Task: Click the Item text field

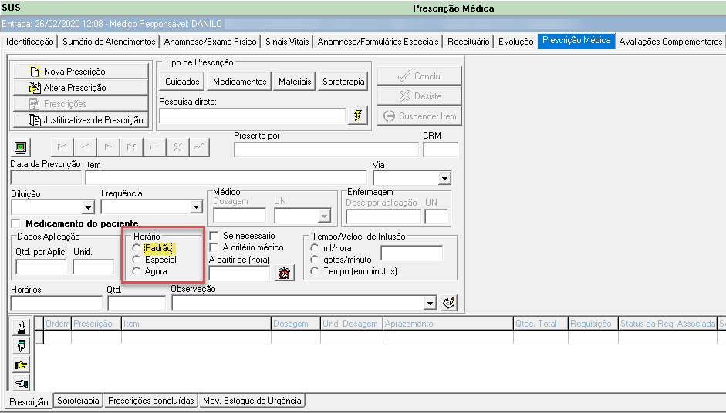Action: tap(226, 178)
